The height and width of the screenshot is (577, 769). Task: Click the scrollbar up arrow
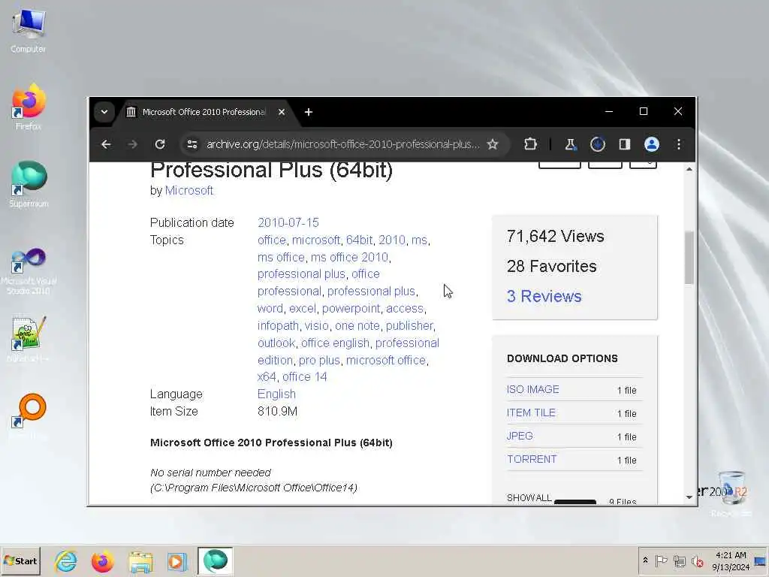click(x=689, y=169)
